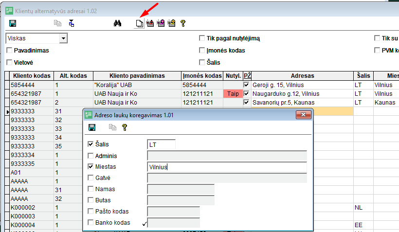This screenshot has width=399, height=232.
Task: Sort by Kliento kodas column header
Action: click(x=32, y=76)
